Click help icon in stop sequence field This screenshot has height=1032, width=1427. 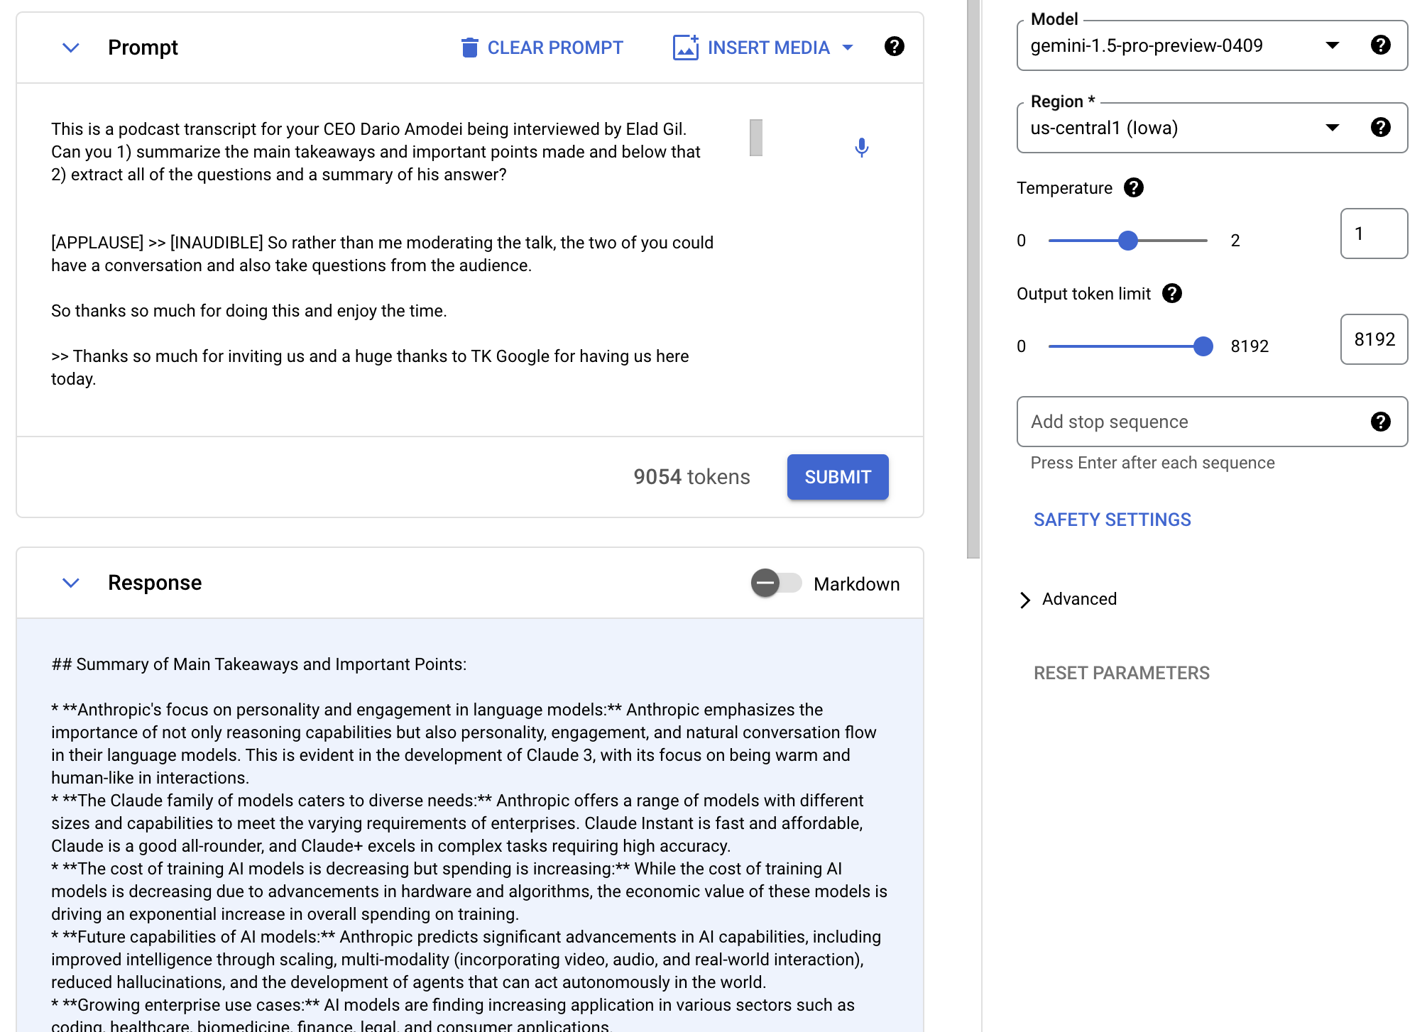click(x=1380, y=422)
